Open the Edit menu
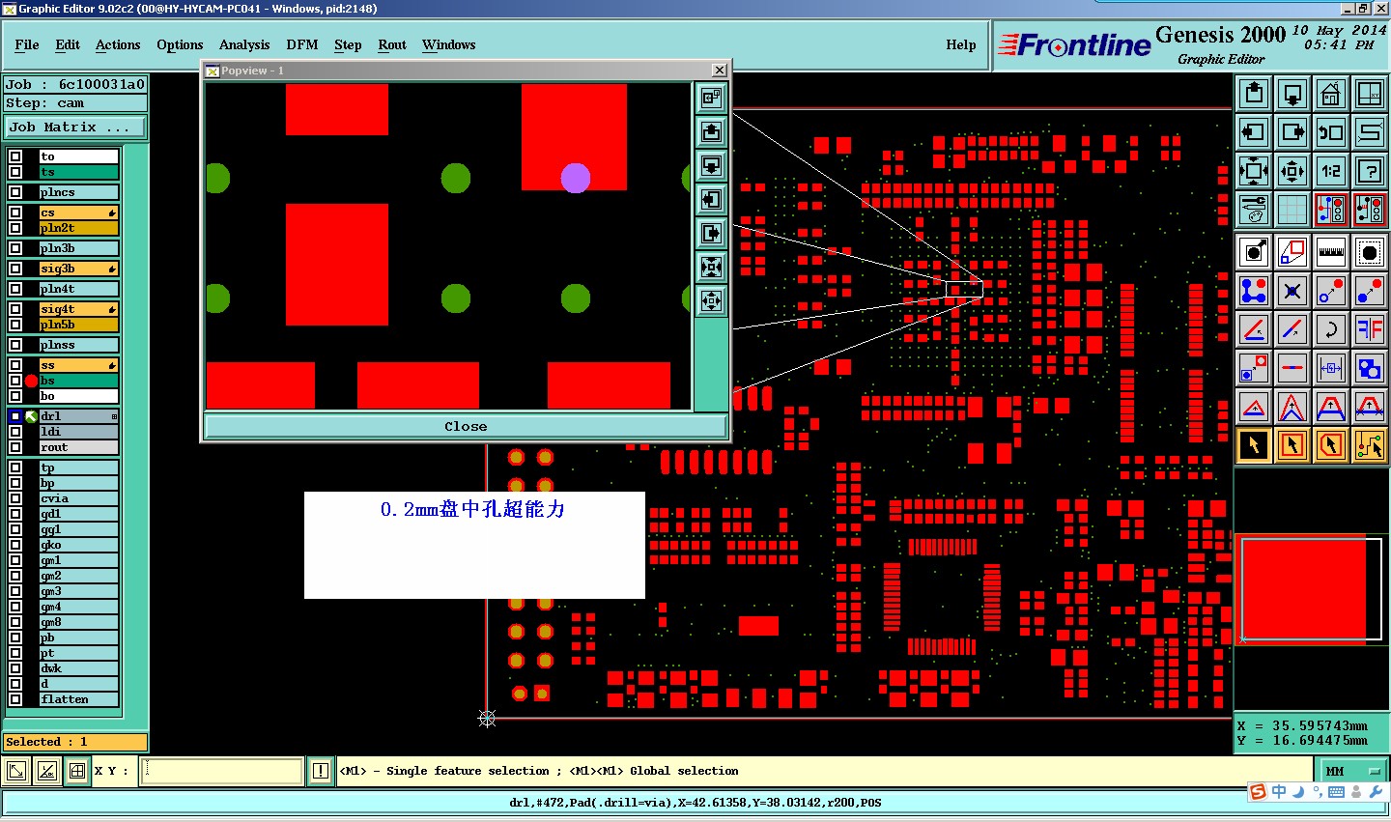 click(68, 44)
